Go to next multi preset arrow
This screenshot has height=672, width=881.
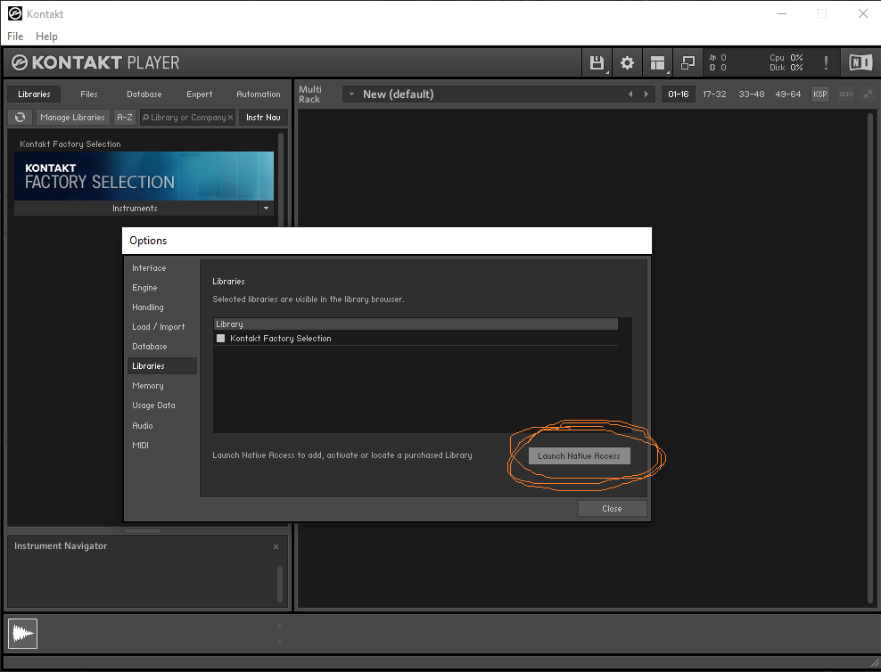(646, 94)
